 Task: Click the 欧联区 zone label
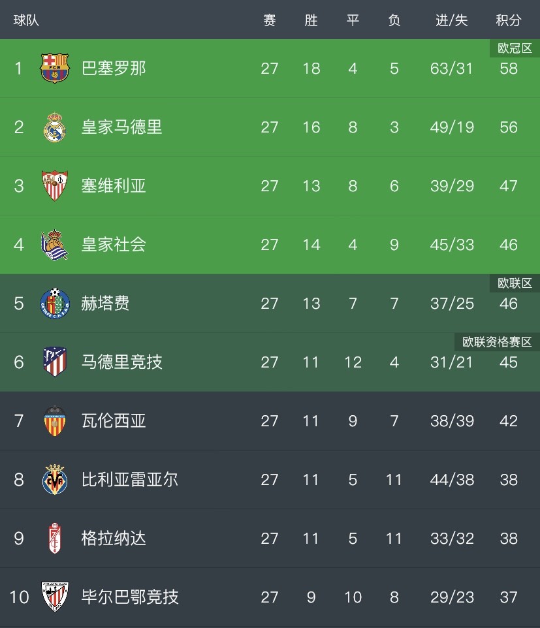pyautogui.click(x=515, y=283)
